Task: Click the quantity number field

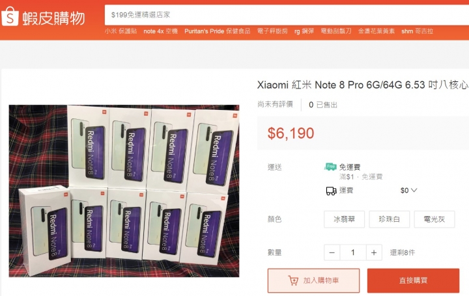Action: [353, 252]
